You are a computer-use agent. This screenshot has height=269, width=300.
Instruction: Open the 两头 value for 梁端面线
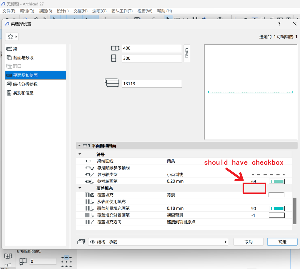171,161
